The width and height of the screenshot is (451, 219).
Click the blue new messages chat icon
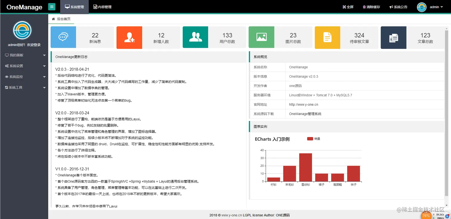(x=63, y=37)
